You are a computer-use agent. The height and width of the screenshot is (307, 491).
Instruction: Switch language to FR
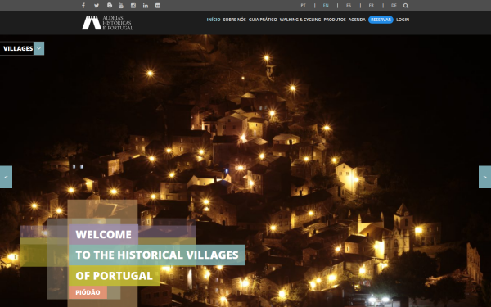(x=371, y=6)
